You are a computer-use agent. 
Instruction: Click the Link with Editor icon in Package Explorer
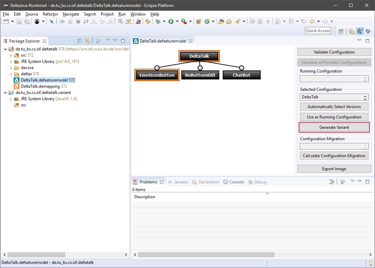coord(88,40)
